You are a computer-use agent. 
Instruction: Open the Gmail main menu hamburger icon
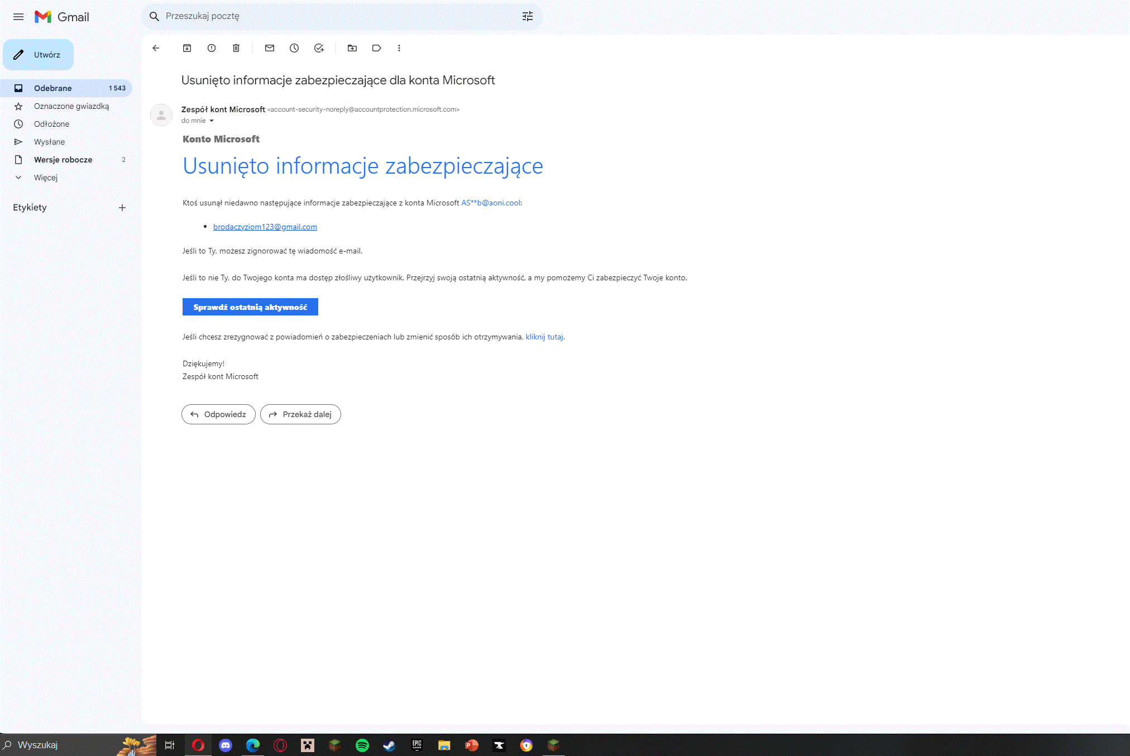[x=18, y=17]
